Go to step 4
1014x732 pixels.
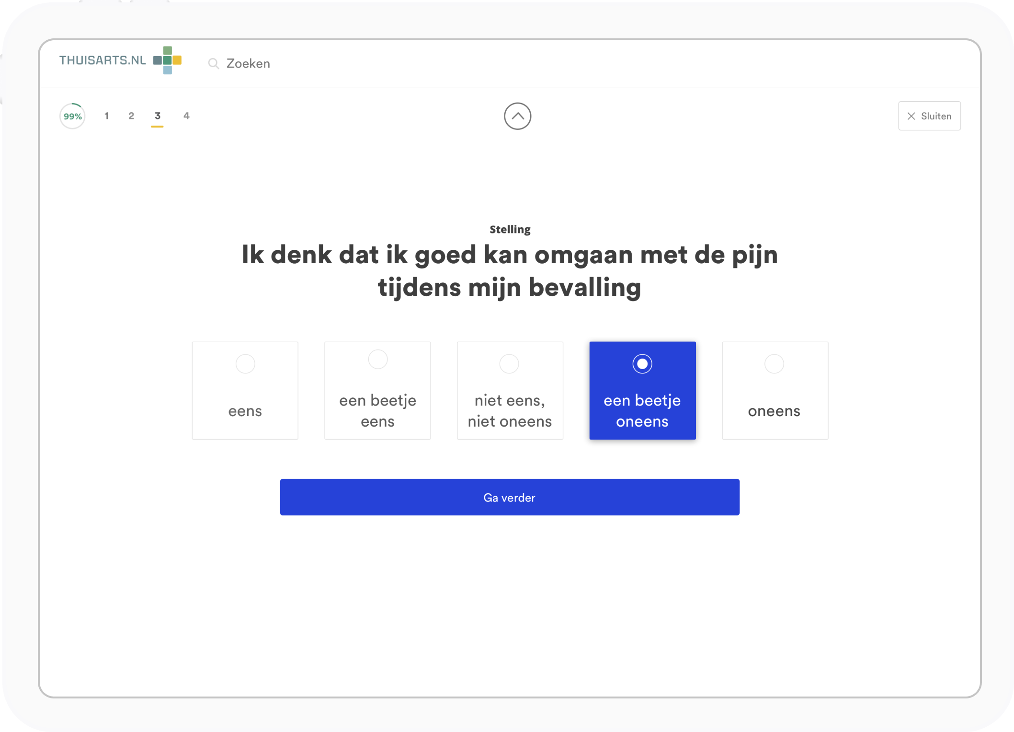pyautogui.click(x=186, y=116)
